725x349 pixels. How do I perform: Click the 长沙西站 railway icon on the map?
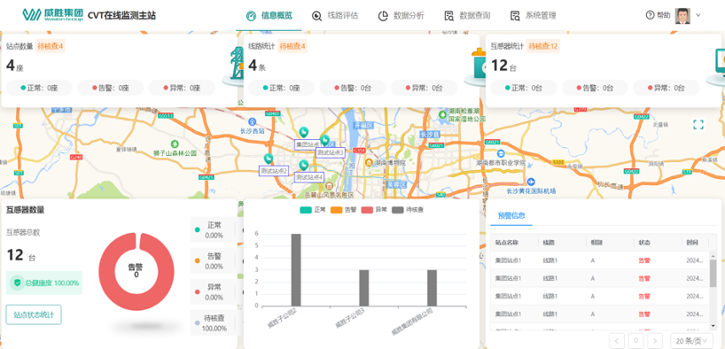252,121
